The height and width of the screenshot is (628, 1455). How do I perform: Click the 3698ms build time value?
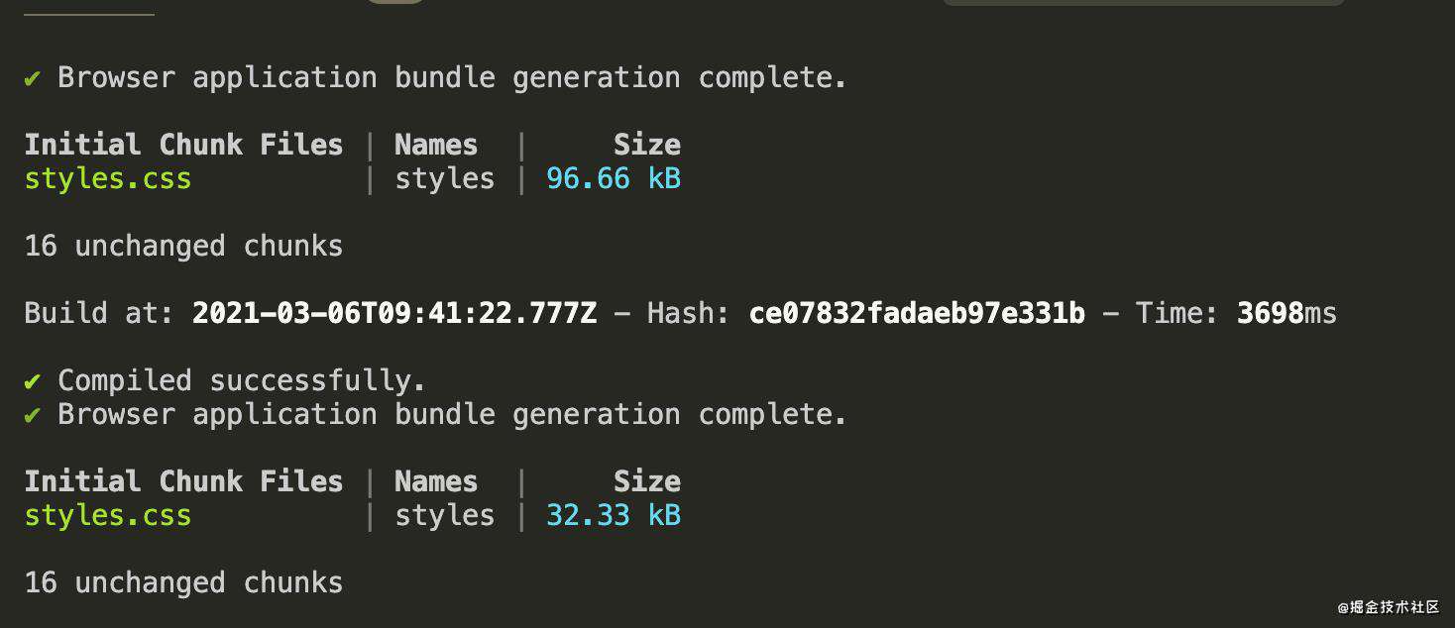tap(1287, 314)
